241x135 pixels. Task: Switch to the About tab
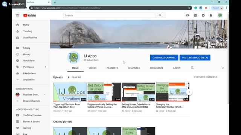177,68
